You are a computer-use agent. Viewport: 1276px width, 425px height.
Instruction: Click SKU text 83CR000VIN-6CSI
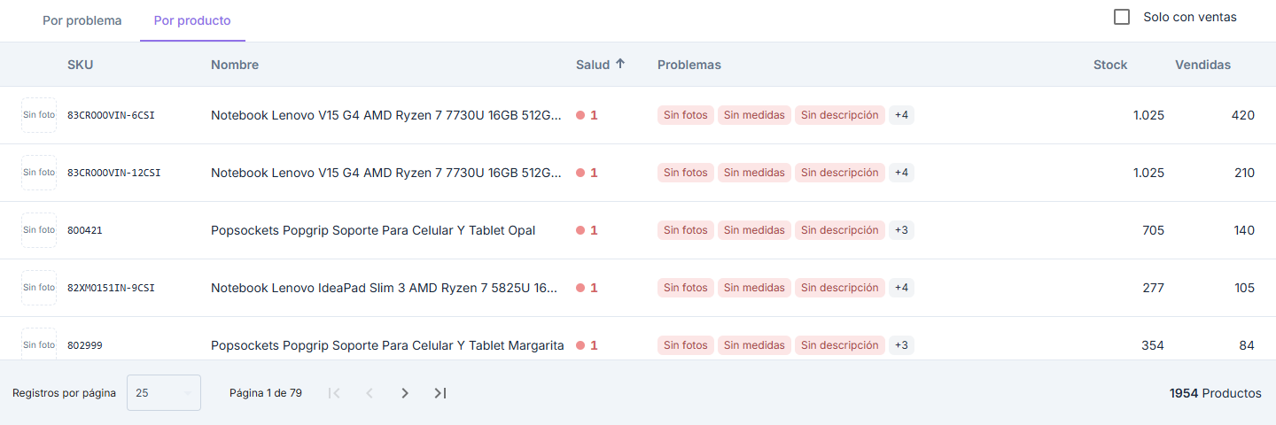point(111,115)
